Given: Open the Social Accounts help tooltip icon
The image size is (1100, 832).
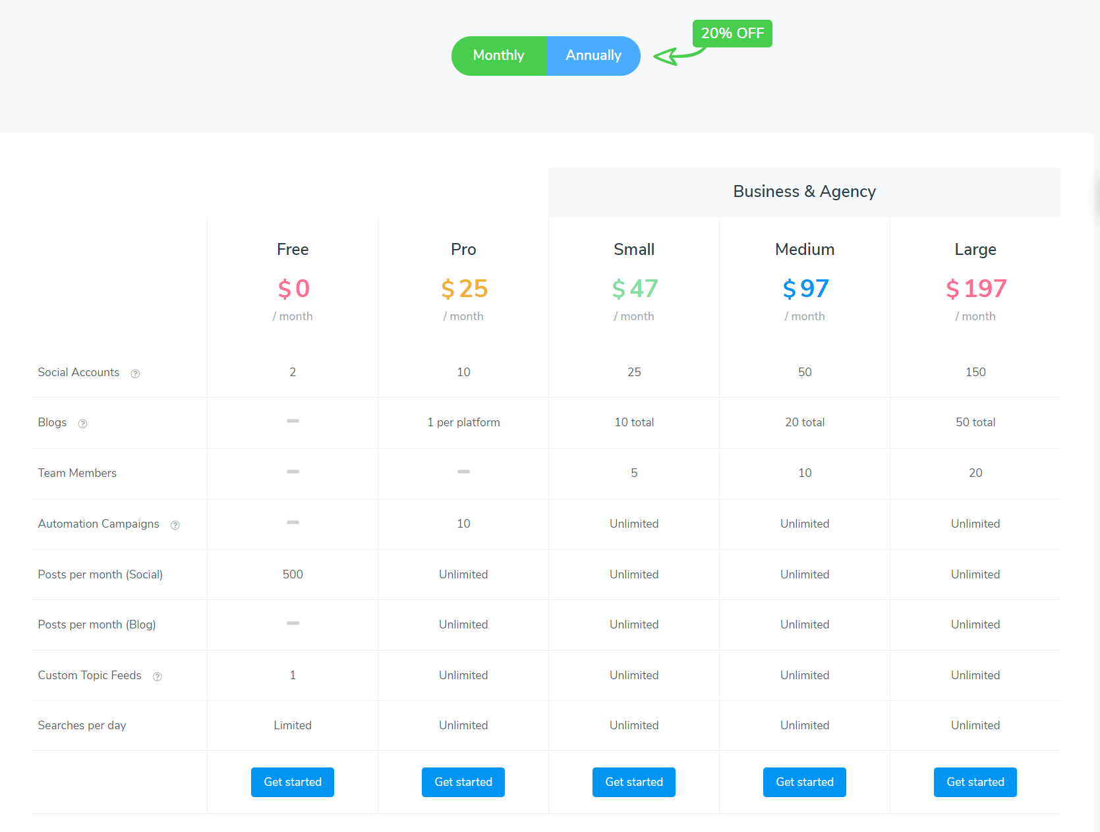Looking at the screenshot, I should click(135, 373).
